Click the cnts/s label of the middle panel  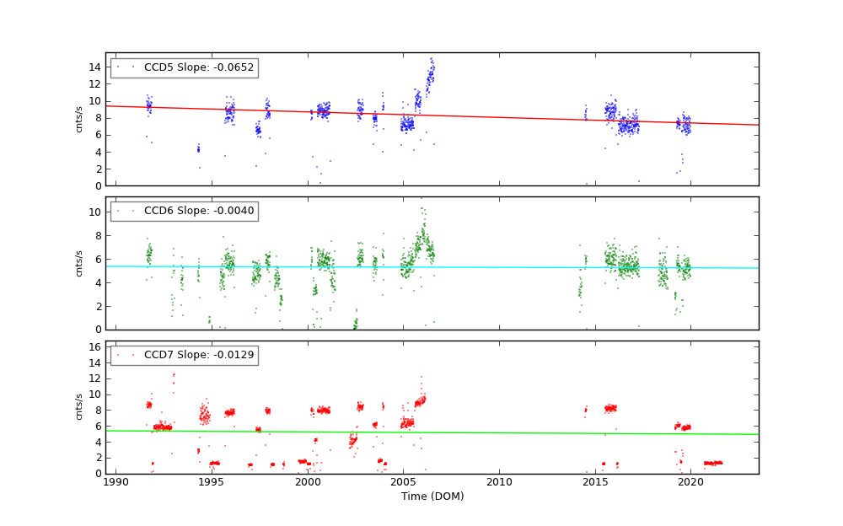80,263
